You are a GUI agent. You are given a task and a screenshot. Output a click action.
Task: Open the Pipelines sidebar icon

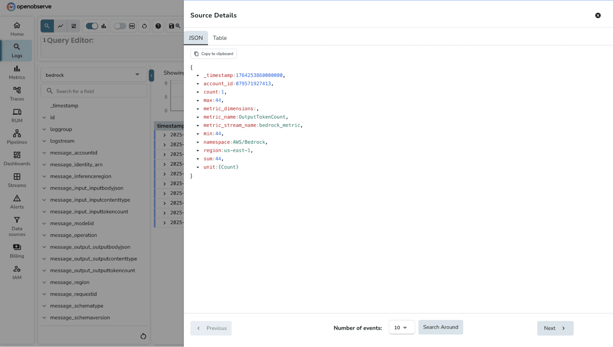click(17, 137)
